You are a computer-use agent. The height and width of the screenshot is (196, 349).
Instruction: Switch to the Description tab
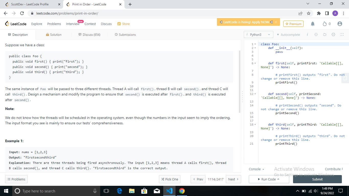[18, 34]
